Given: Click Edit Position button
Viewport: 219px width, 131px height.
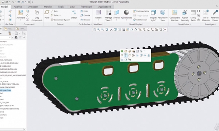Looking at the screenshot, I should (x=140, y=20).
